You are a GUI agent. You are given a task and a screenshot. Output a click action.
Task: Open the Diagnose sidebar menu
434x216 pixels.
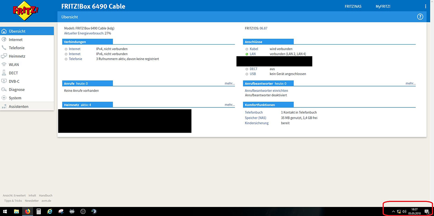27,90
